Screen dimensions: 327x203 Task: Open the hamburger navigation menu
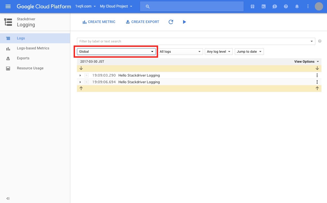(x=8, y=6)
